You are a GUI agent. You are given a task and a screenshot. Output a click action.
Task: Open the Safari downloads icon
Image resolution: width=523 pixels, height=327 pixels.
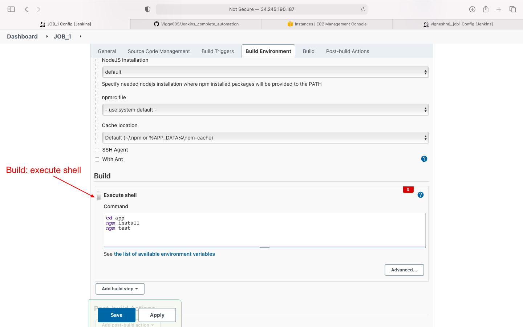click(x=472, y=9)
